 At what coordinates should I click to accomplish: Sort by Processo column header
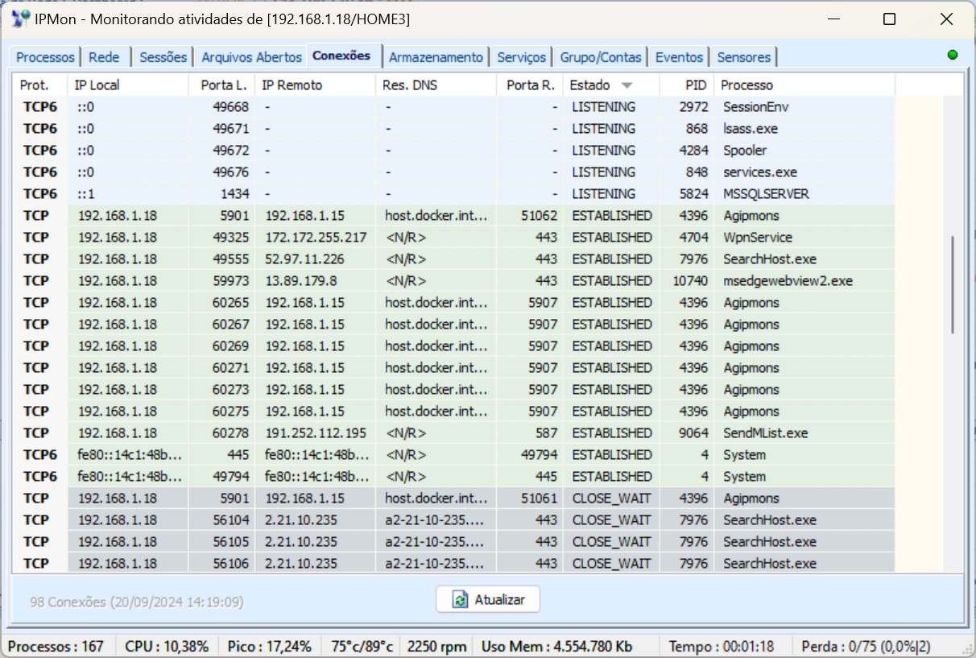coord(804,85)
